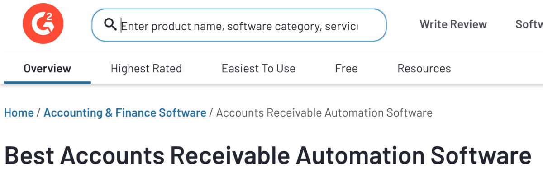Screen dimensions: 543x187
Task: Open Accounting & Finance Software breadcrumb
Action: click(x=125, y=112)
